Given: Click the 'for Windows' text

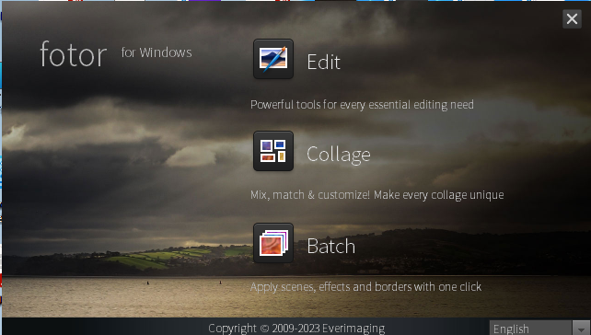Looking at the screenshot, I should [x=156, y=52].
